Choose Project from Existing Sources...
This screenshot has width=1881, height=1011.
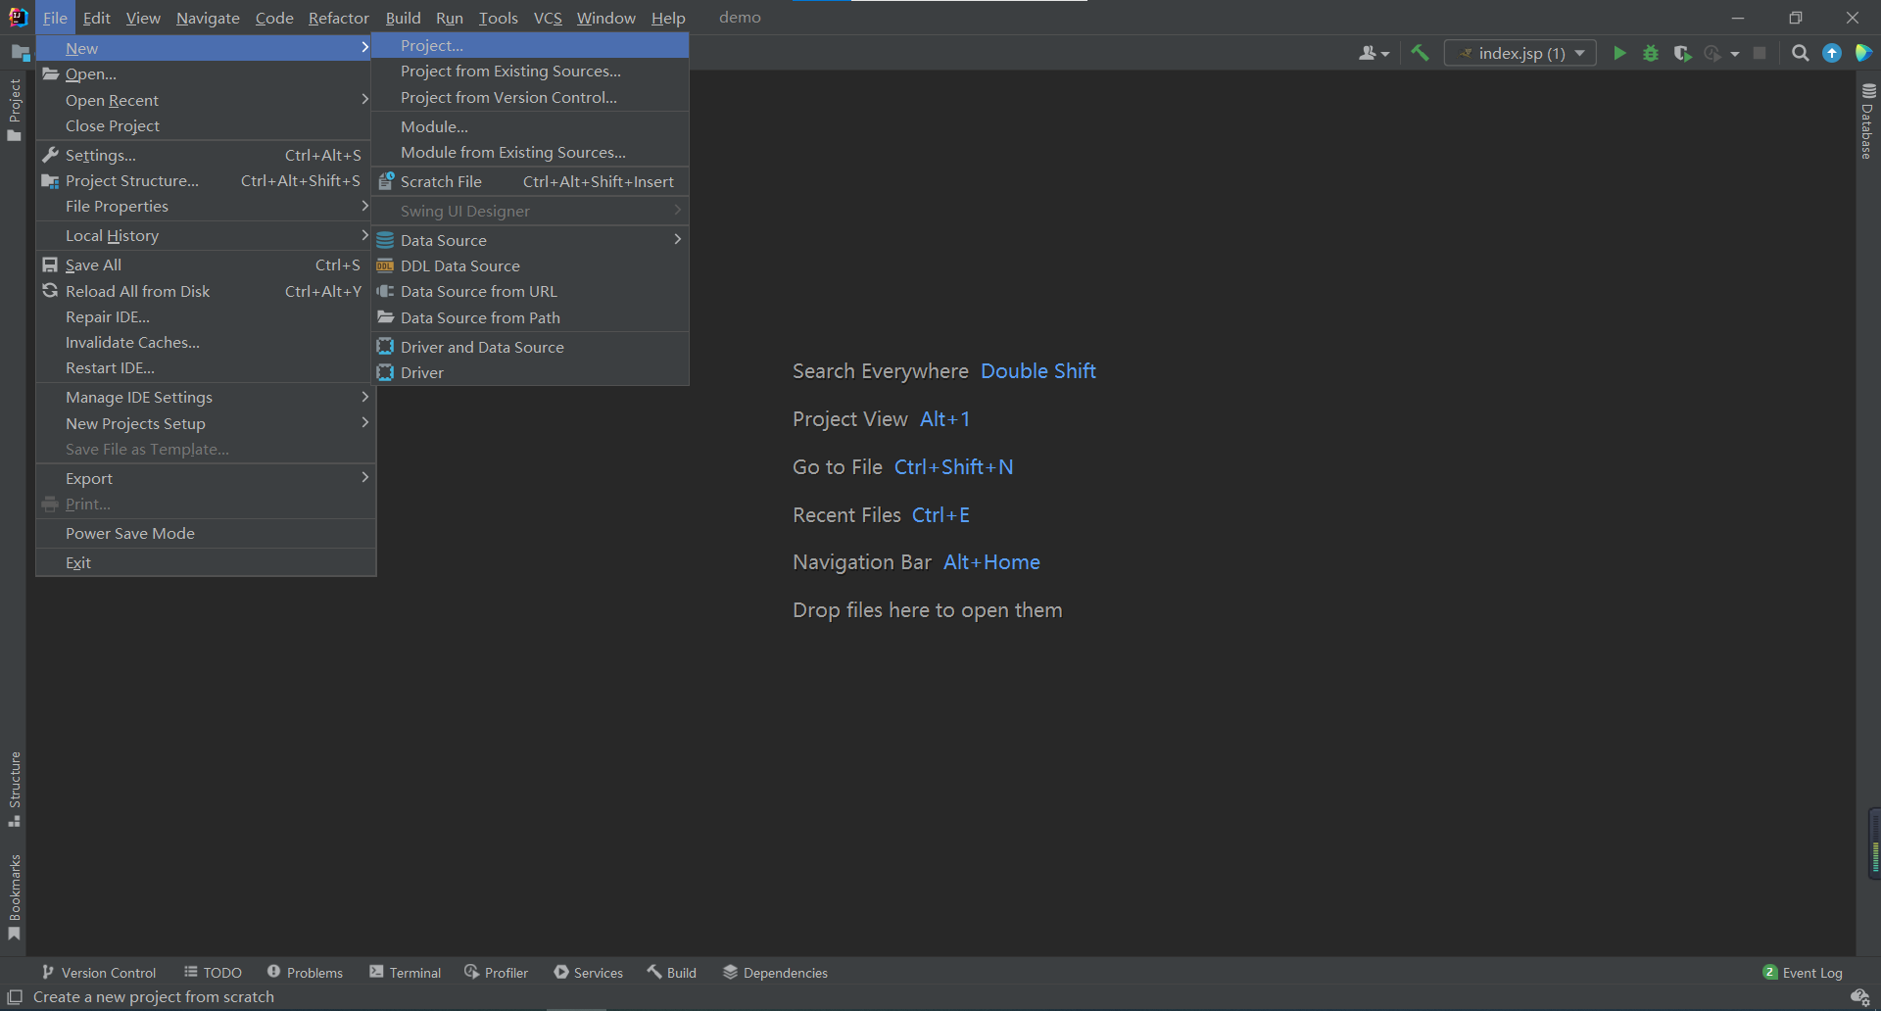[530, 71]
